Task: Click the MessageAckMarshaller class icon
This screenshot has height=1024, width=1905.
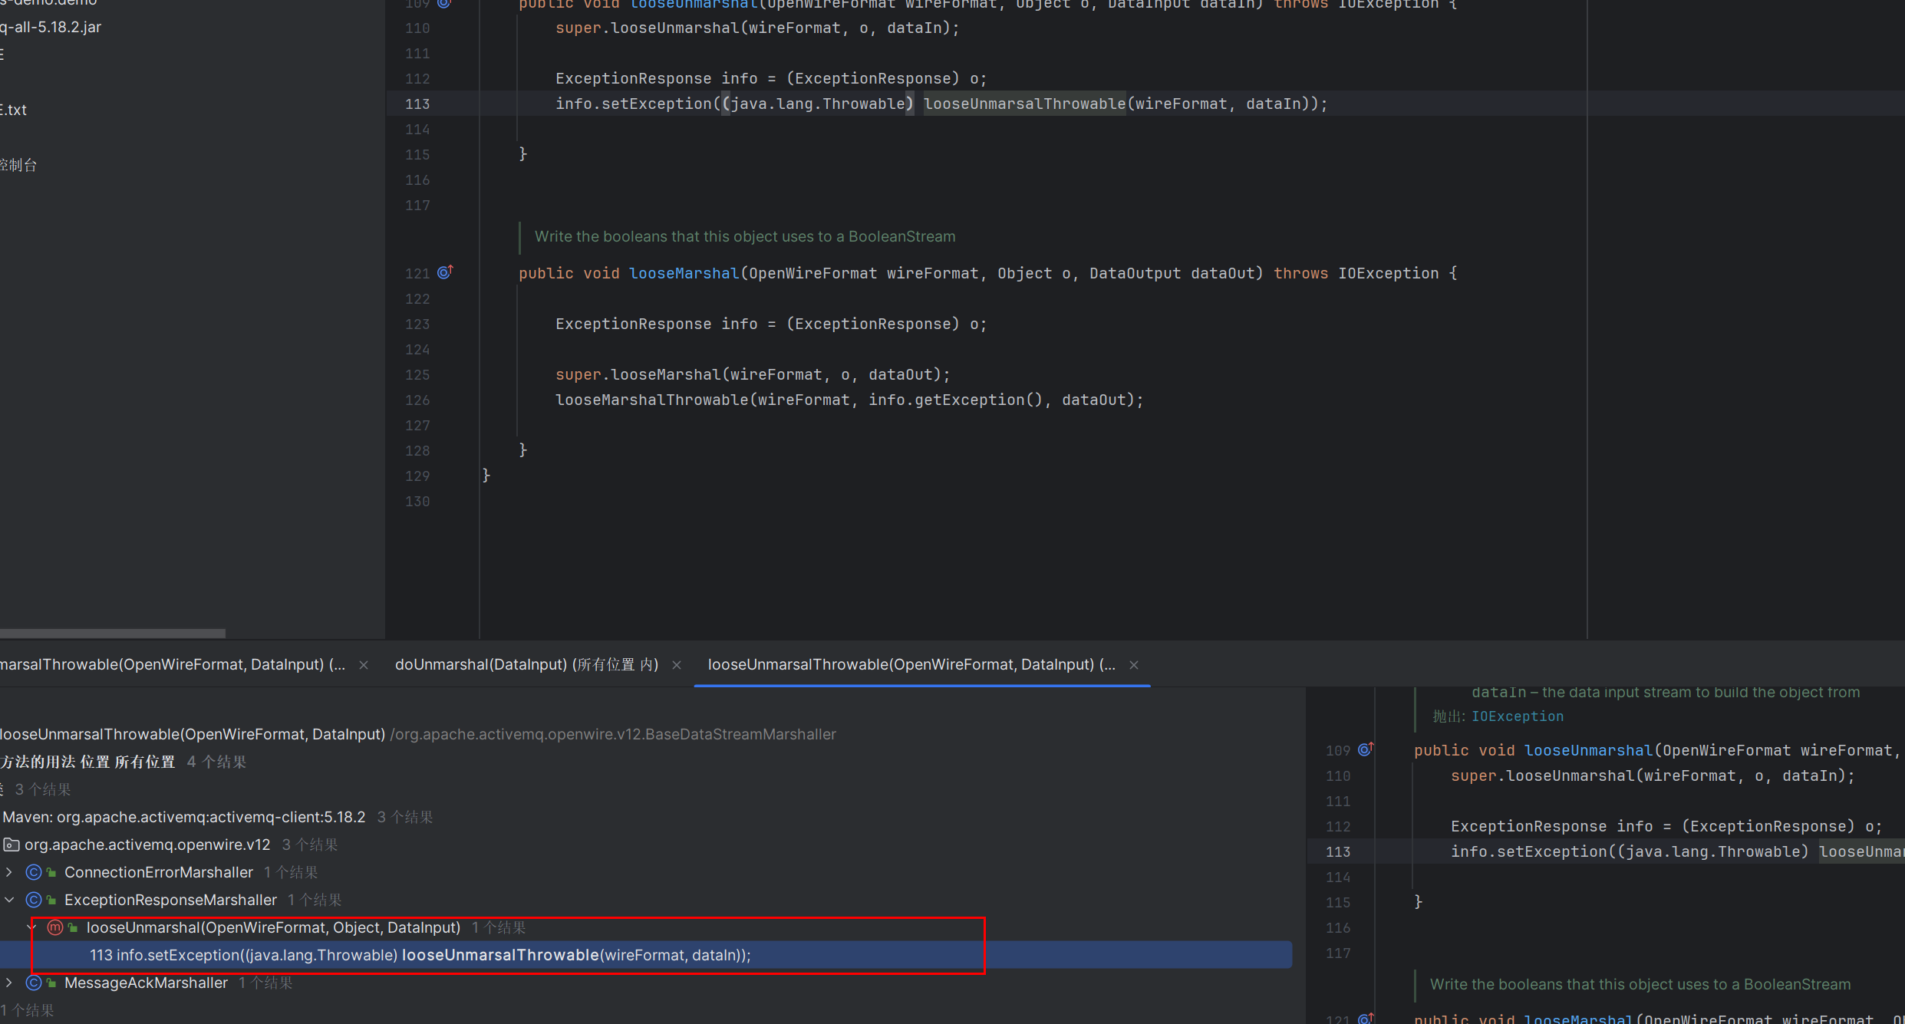Action: click(34, 983)
